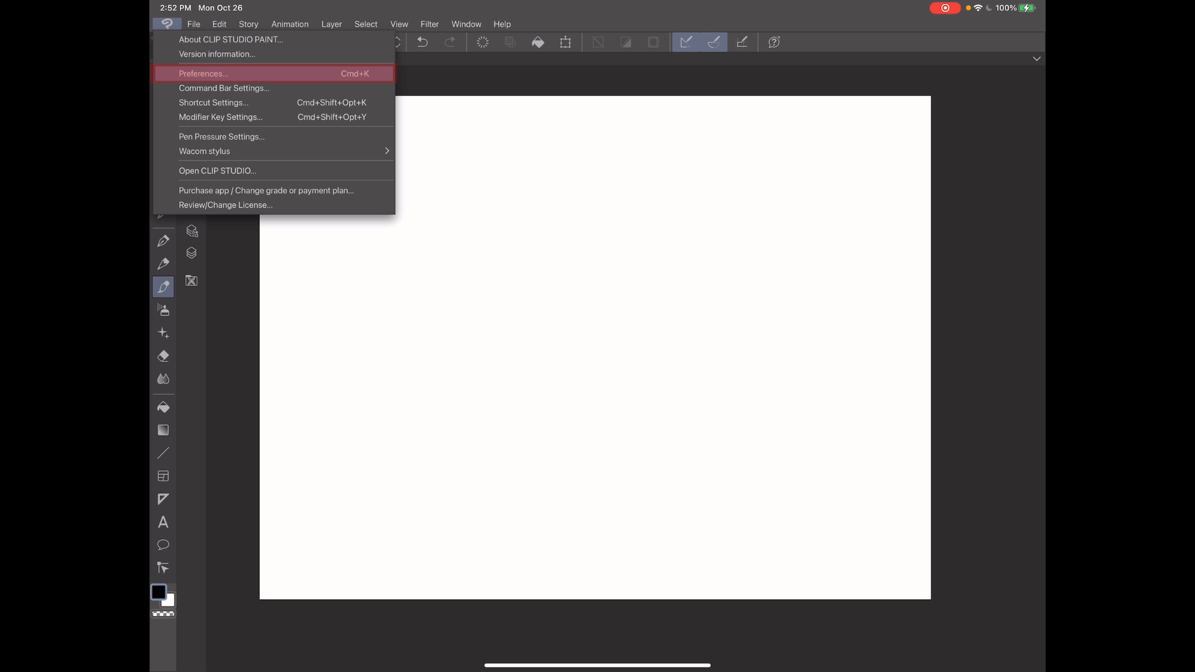Screen dimensions: 1195x672
Task: Select the black main color swatch
Action: (x=159, y=592)
